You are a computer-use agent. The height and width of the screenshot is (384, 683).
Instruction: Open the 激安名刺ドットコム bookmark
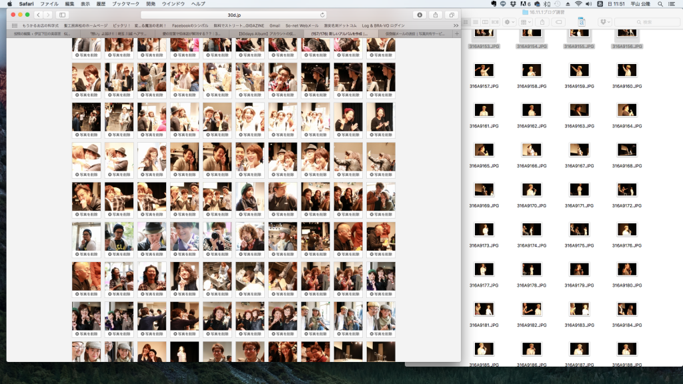coord(339,26)
